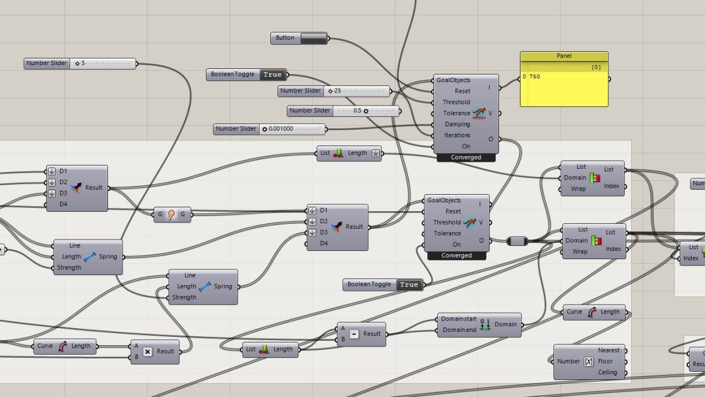Select the multiplication component's × icon

pyautogui.click(x=147, y=351)
